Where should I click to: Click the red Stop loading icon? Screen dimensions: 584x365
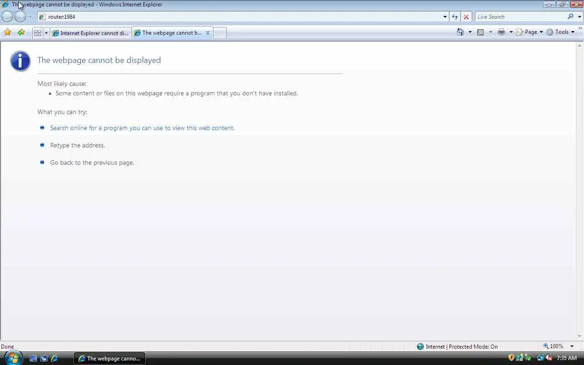click(466, 17)
